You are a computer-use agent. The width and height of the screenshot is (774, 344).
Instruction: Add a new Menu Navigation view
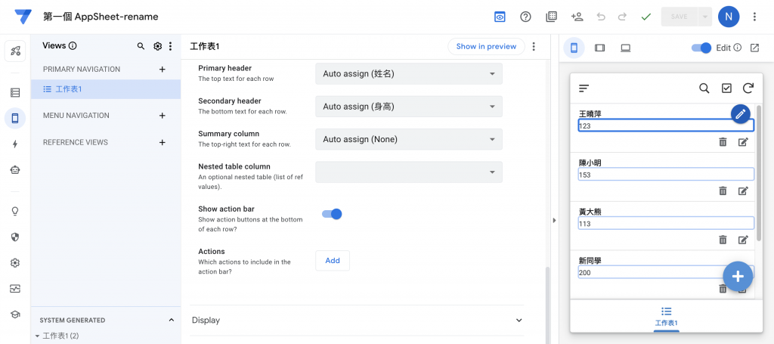tap(162, 116)
